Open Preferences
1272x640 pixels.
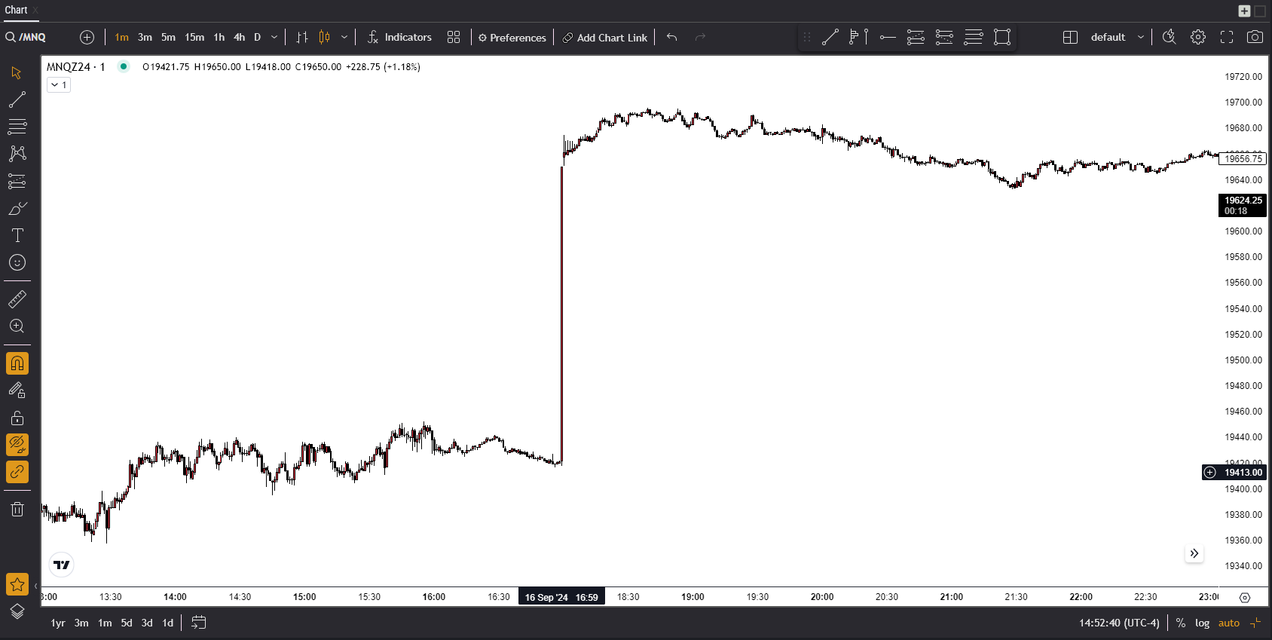tap(512, 38)
